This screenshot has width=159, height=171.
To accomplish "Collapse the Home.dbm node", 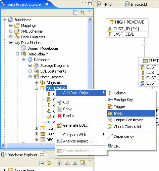I will point(17,54).
